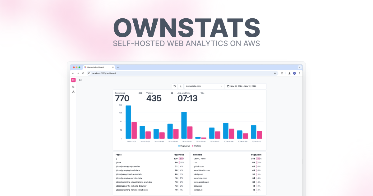Select the /docs/using-the-schema-browser page row

pyautogui.click(x=150, y=186)
